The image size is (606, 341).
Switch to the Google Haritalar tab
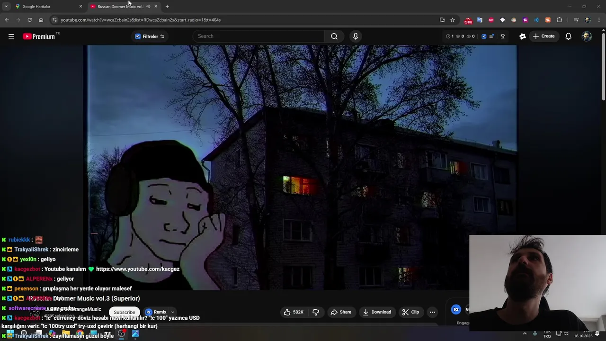(47, 6)
